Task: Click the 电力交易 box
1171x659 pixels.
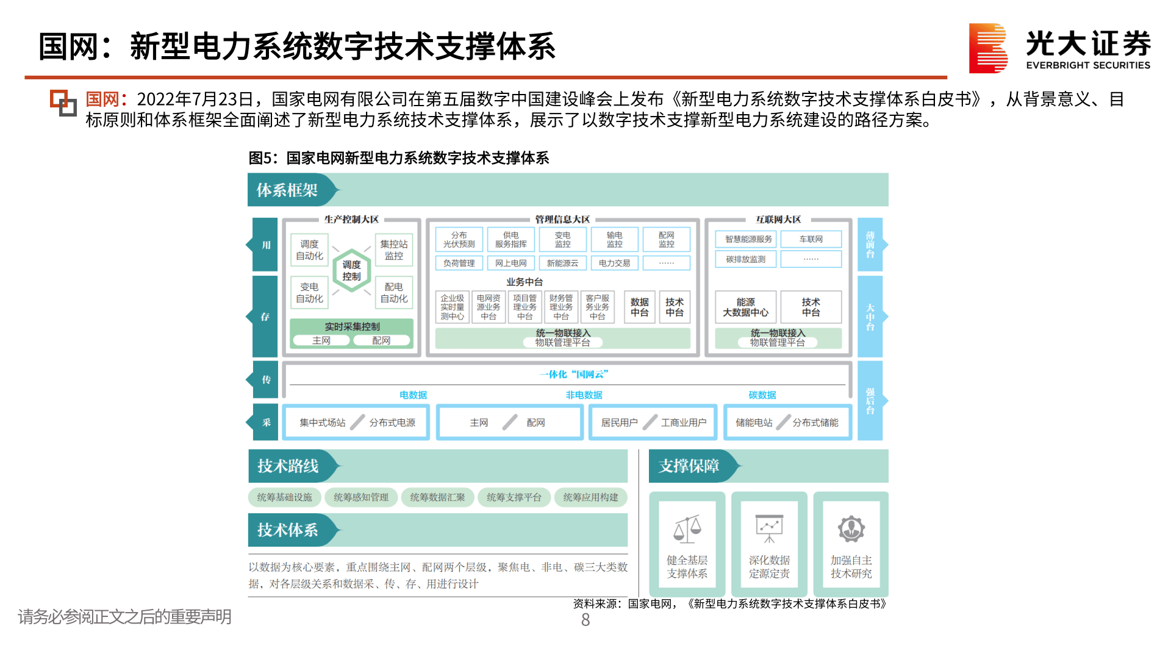Action: (615, 263)
